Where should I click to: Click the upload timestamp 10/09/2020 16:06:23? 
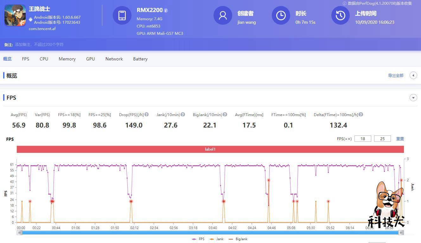tap(375, 22)
